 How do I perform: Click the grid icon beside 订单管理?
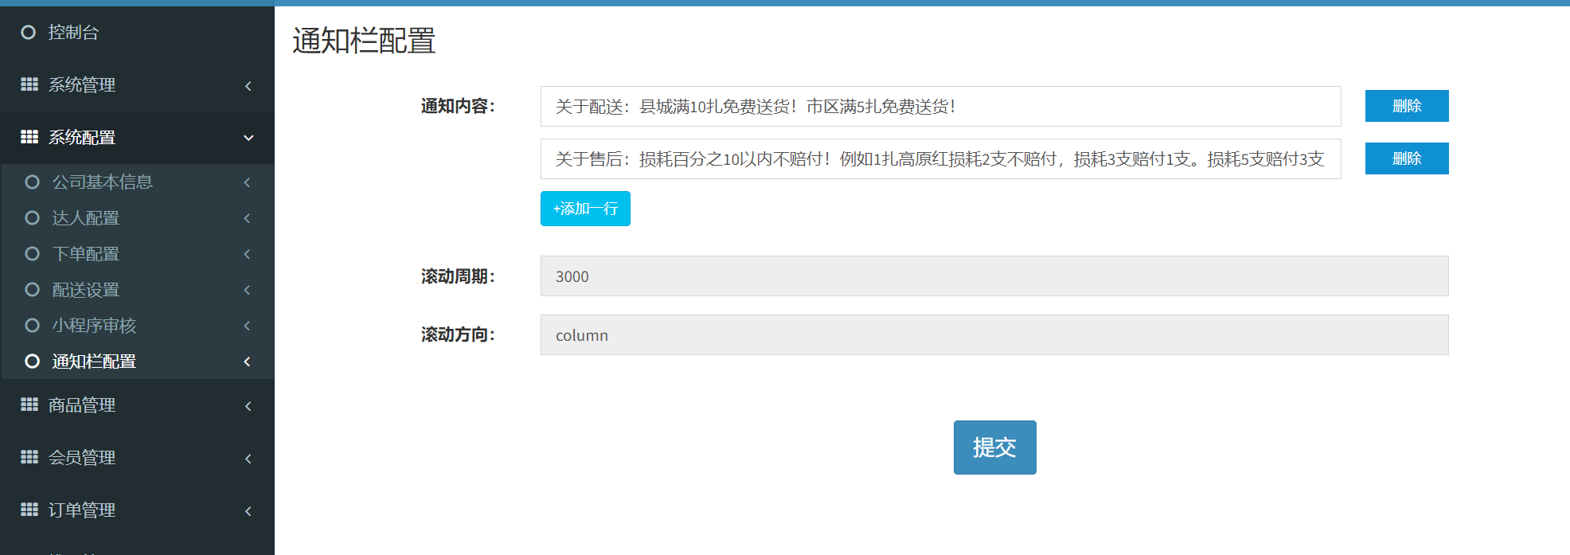pyautogui.click(x=29, y=510)
